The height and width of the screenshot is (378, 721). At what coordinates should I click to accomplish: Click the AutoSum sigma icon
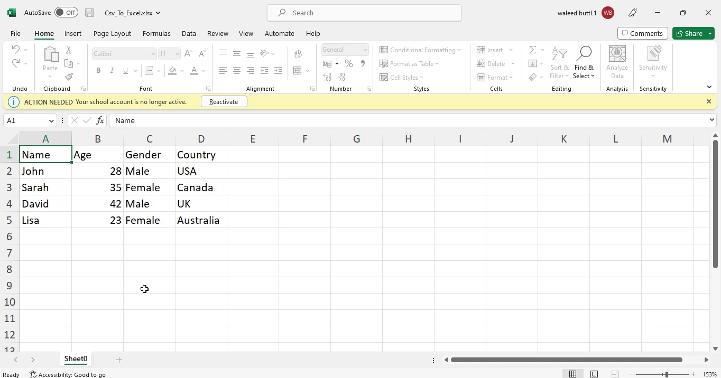533,50
